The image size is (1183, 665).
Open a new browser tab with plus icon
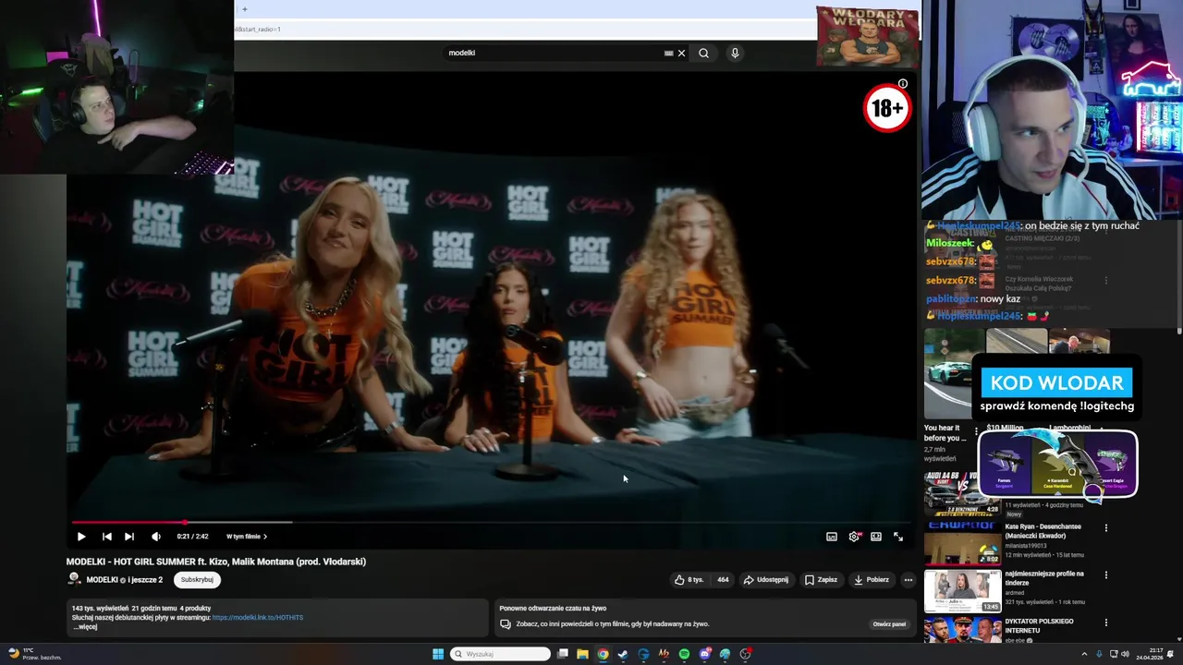[245, 9]
